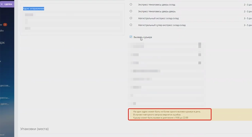Go to the sidebar item ending in рассы...
Viewport: 252px width, 137px height.
pos(5,98)
